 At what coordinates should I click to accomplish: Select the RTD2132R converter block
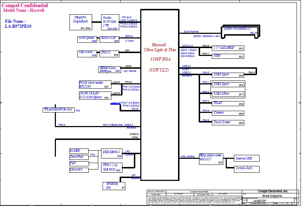point(110,39)
